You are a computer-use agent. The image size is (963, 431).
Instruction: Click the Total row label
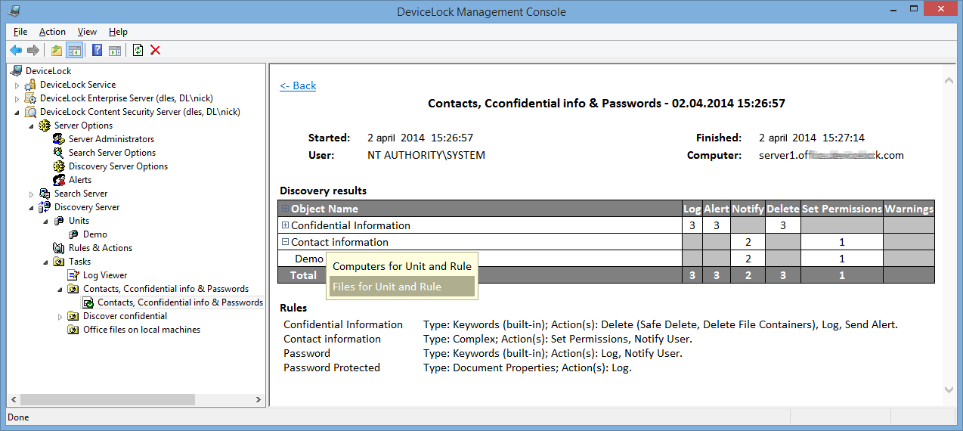tap(304, 275)
